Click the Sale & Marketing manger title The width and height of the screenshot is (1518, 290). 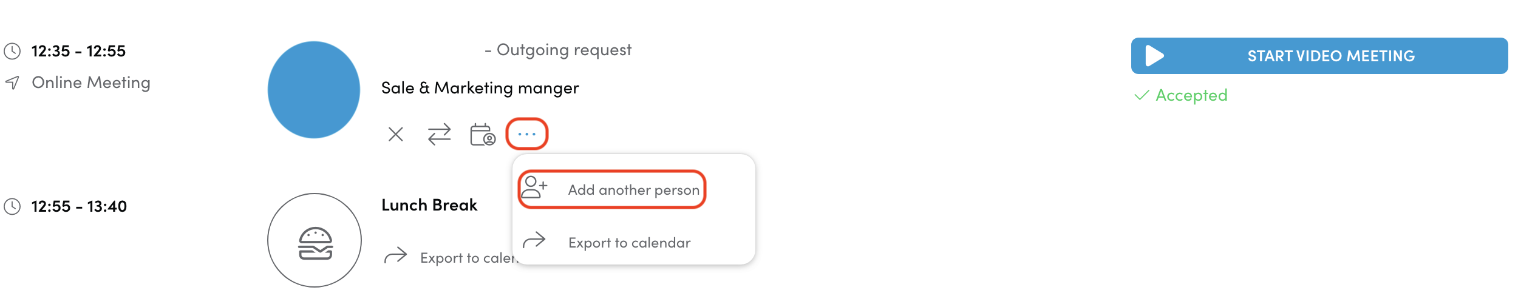click(x=480, y=88)
